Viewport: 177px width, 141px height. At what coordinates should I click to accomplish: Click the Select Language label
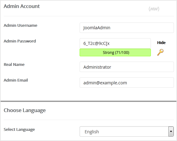pos(19,130)
